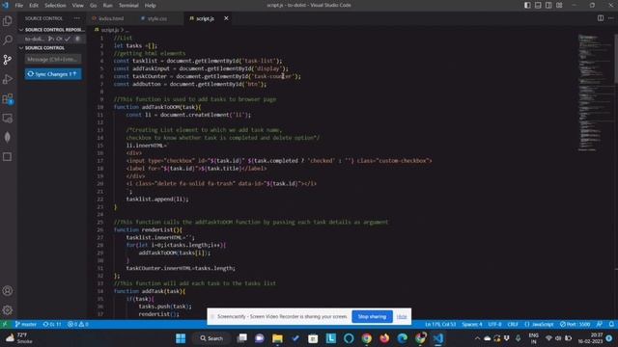Open the Help menu
The width and height of the screenshot is (618, 347).
[x=150, y=5]
